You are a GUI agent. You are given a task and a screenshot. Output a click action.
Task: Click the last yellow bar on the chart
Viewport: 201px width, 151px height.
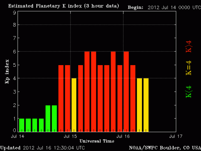146,105
